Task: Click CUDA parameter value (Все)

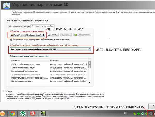Action: coord(68,64)
